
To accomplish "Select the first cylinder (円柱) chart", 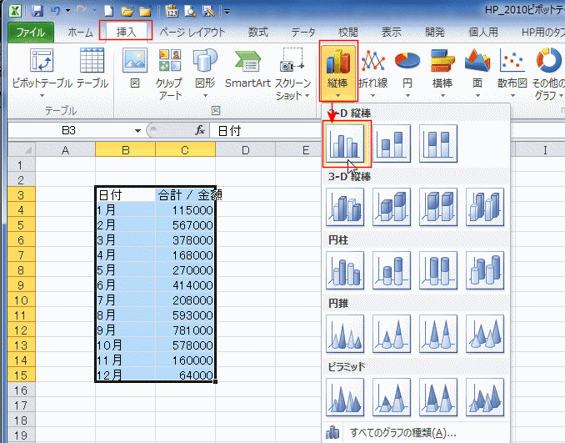I will click(346, 270).
